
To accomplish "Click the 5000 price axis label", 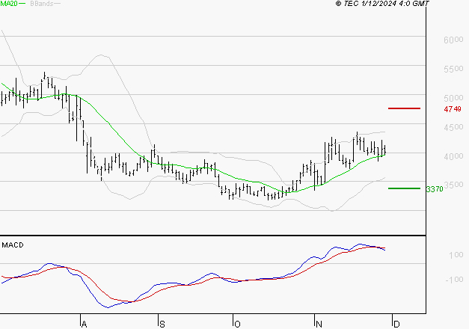I will click(453, 98).
